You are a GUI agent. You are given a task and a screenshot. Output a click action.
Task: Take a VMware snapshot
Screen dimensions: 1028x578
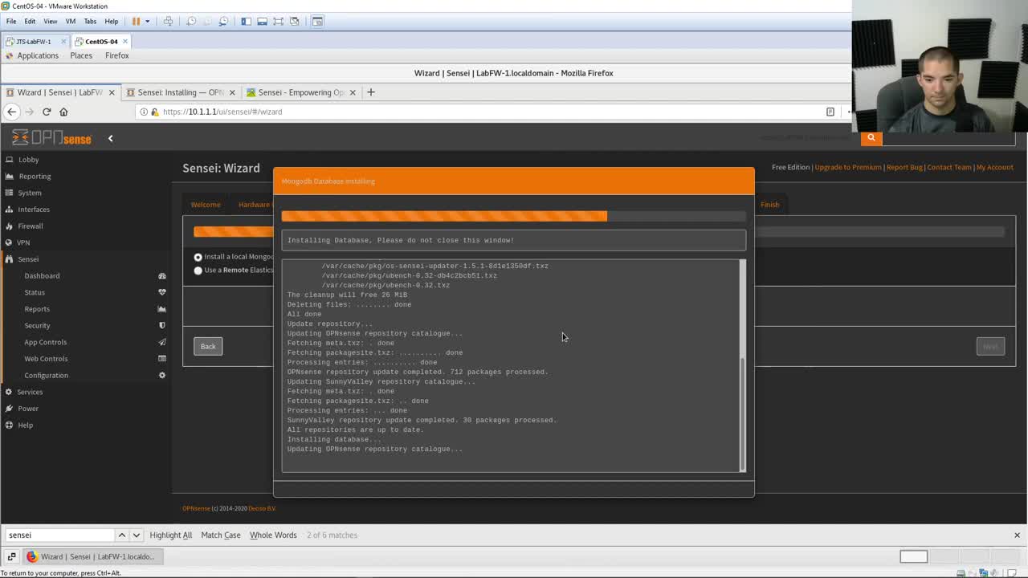point(191,21)
